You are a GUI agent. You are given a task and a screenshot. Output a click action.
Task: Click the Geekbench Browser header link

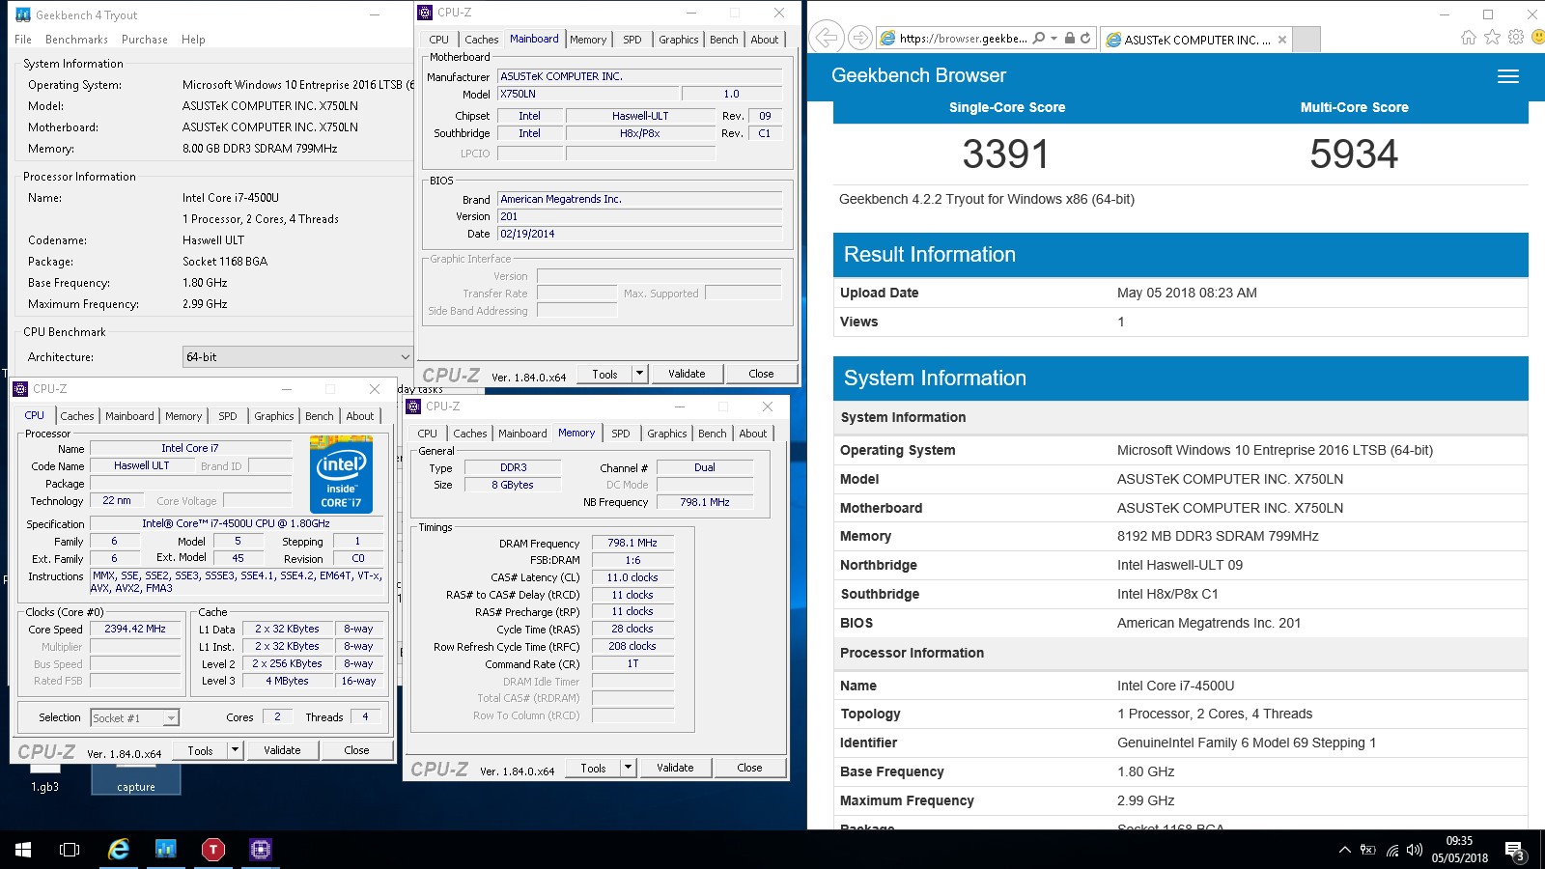pyautogui.click(x=918, y=75)
